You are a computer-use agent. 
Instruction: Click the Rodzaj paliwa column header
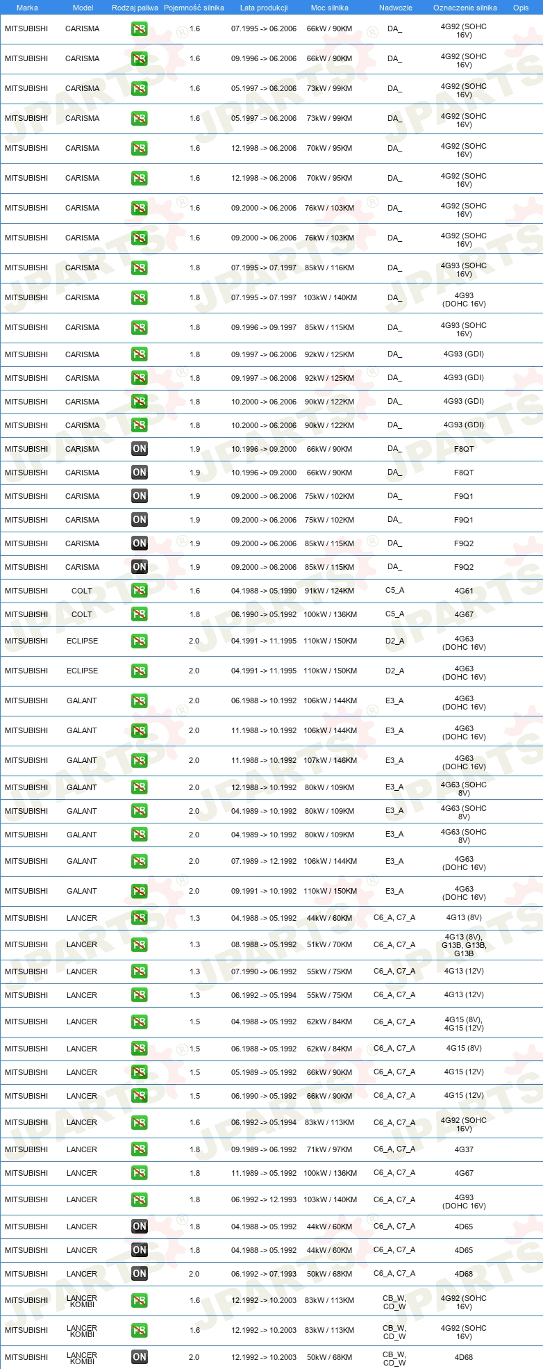(x=135, y=8)
